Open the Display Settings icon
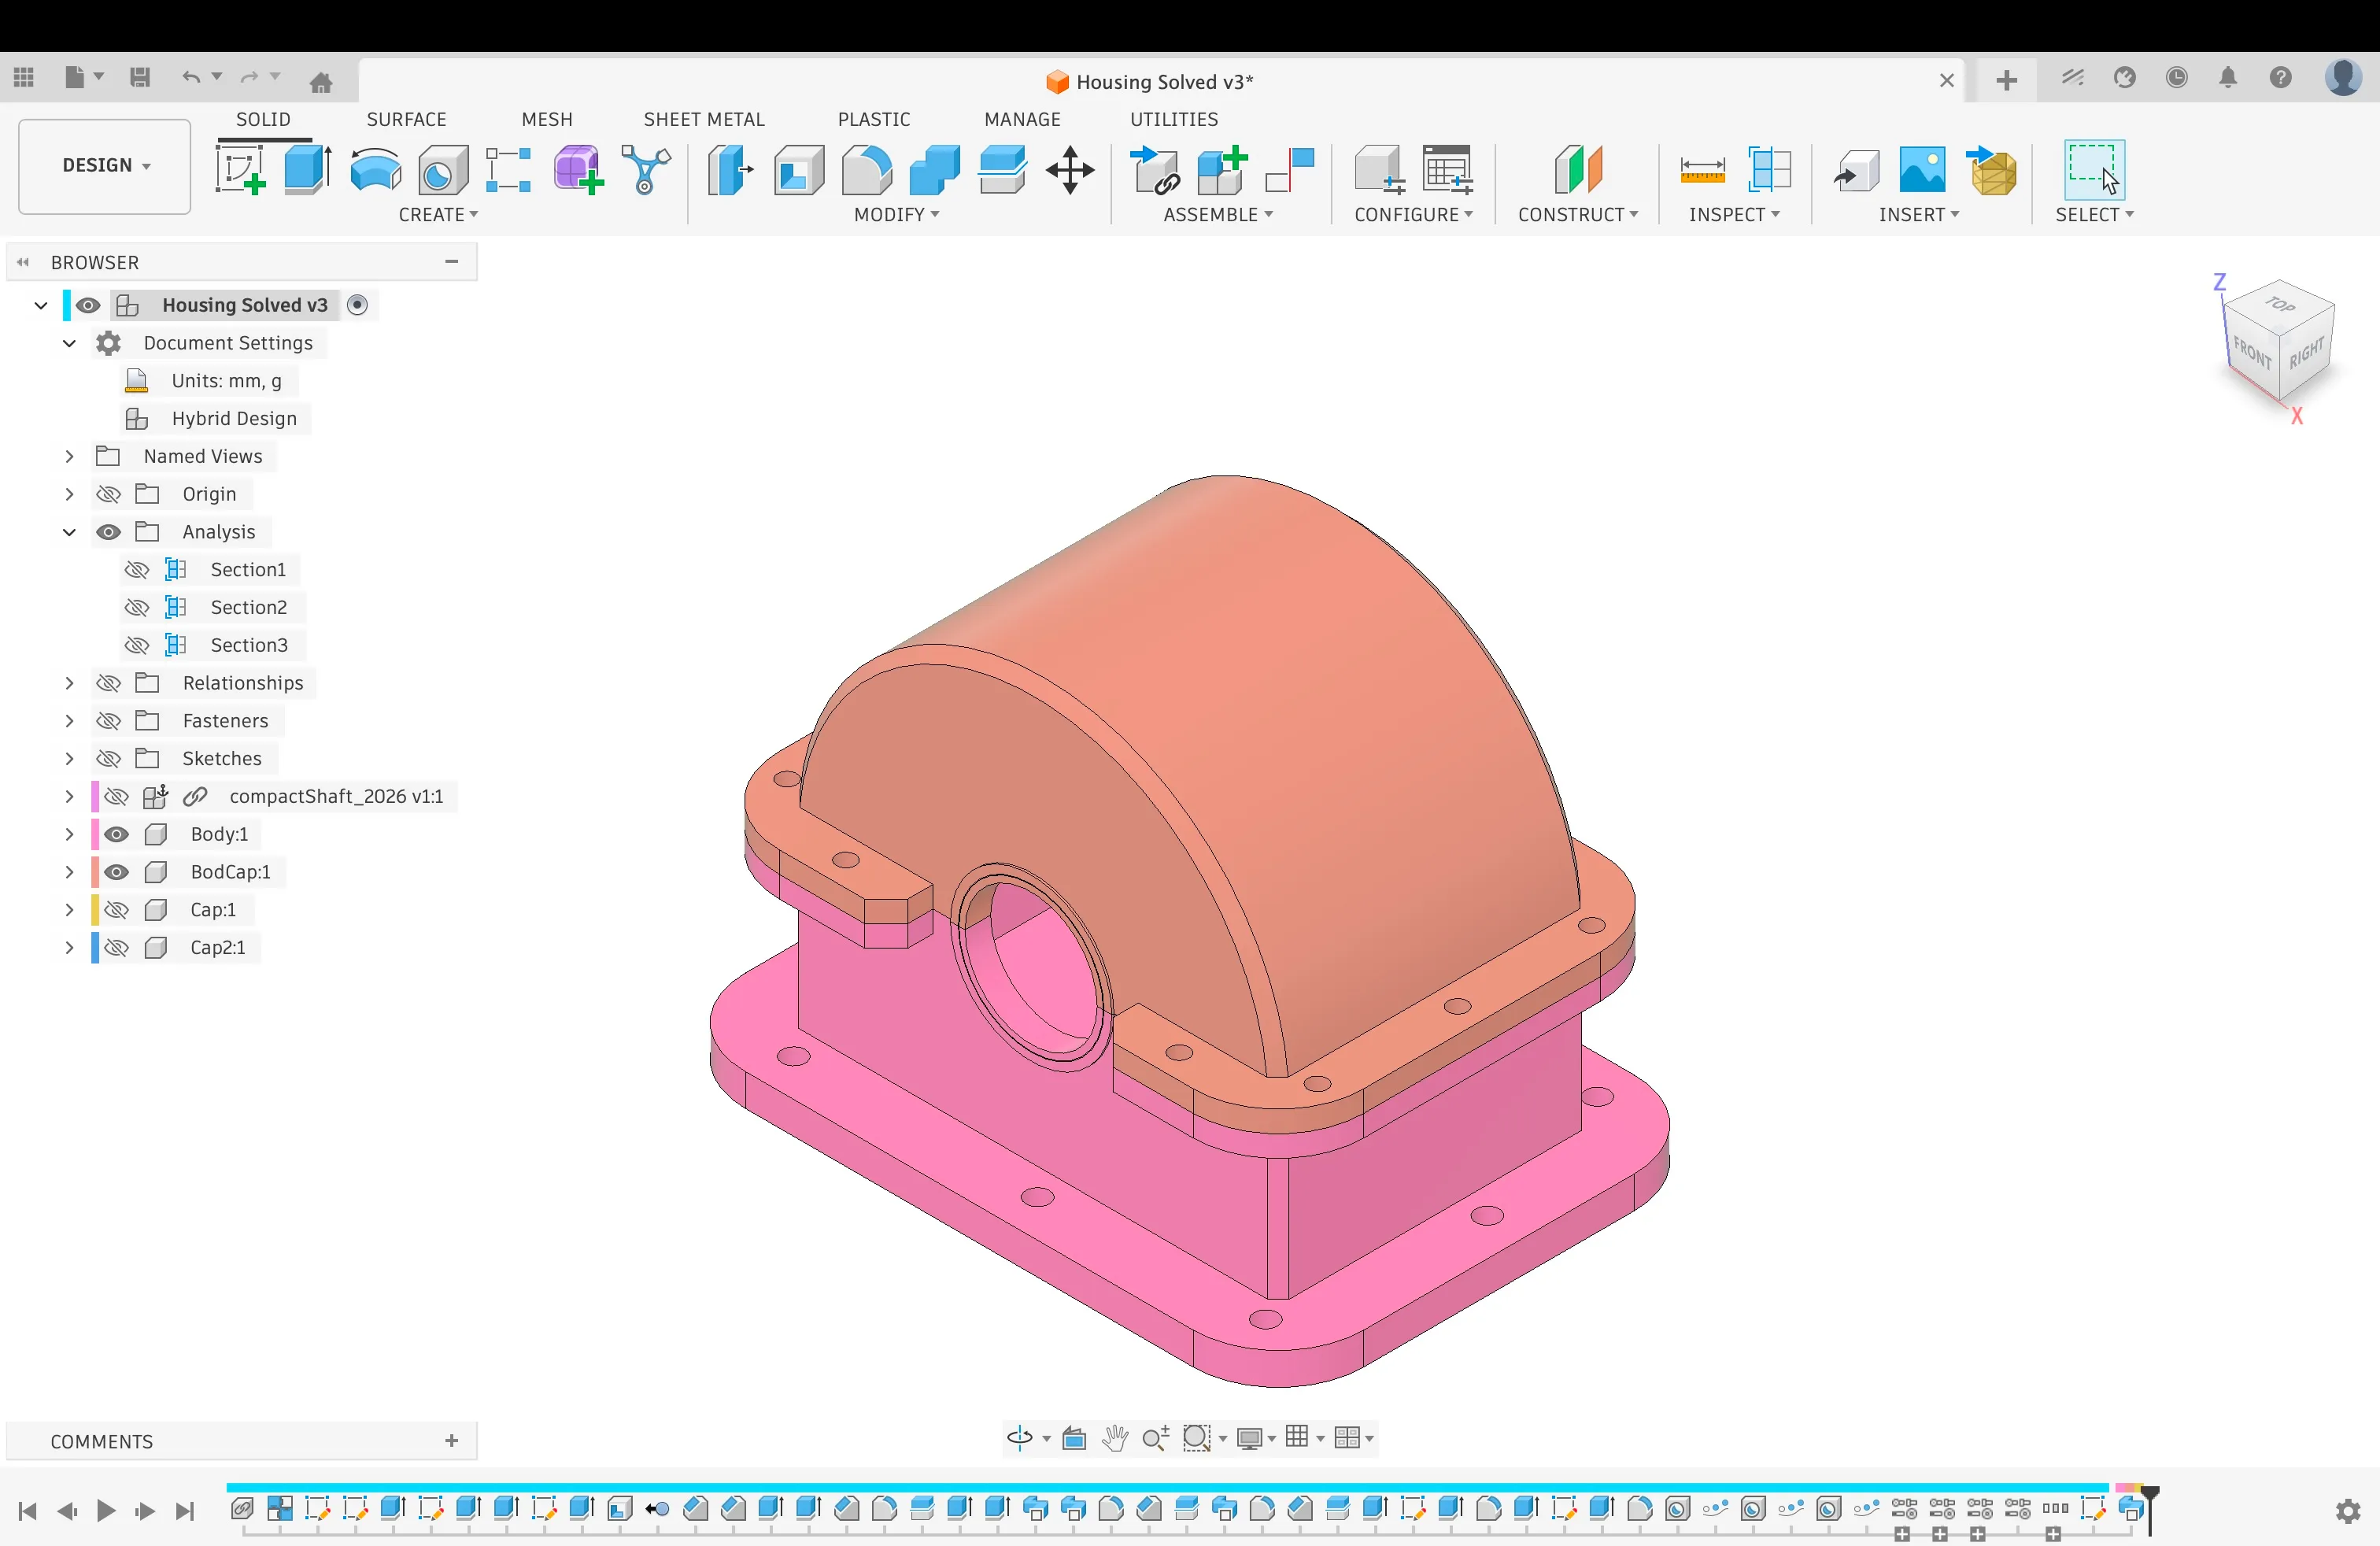The width and height of the screenshot is (2380, 1546). coord(1249,1438)
